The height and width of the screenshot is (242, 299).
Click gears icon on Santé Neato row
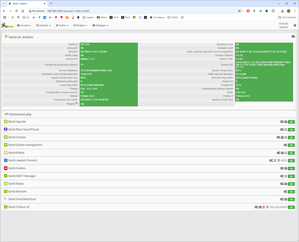(282, 184)
